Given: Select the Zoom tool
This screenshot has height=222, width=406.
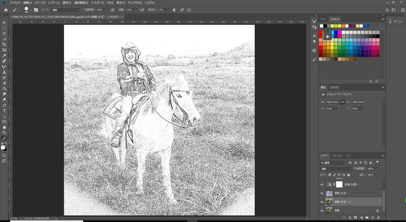Looking at the screenshot, I should [x=4, y=133].
